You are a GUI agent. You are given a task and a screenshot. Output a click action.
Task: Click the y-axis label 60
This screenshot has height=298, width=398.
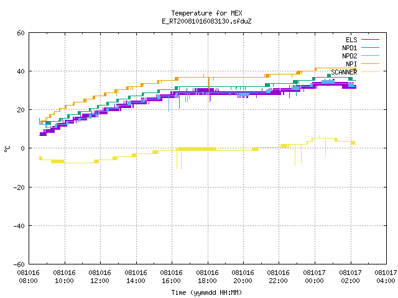[x=21, y=33]
